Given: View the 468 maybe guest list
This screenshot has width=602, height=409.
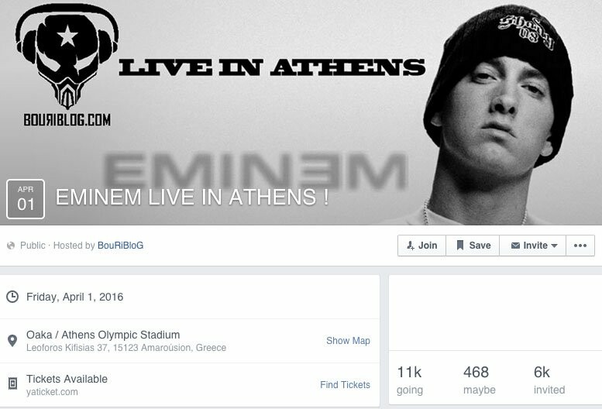Looking at the screenshot, I should (479, 380).
